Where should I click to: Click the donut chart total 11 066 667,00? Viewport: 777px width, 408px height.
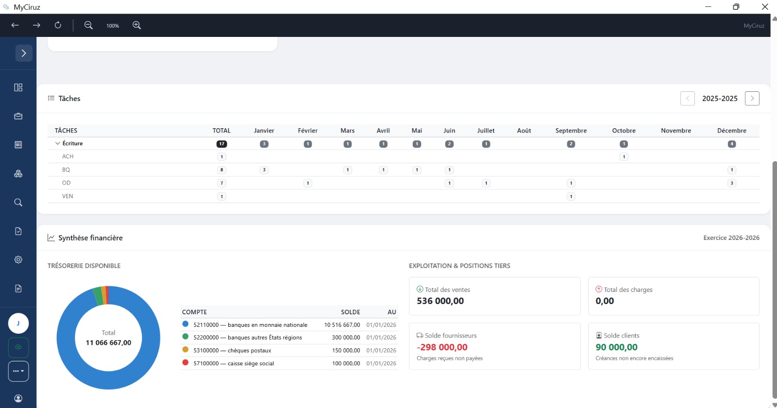(108, 342)
